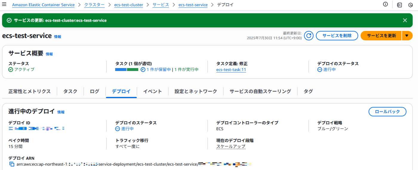Switch to 正常性とメトリクス tab

point(30,91)
